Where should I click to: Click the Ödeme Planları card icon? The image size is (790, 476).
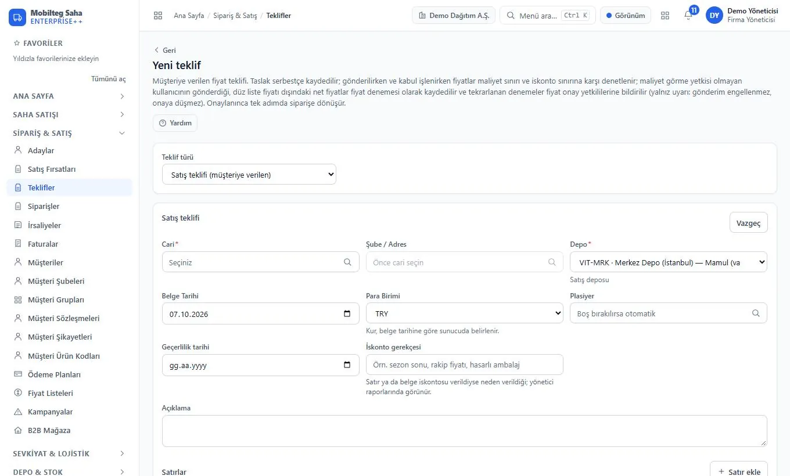[x=17, y=374]
